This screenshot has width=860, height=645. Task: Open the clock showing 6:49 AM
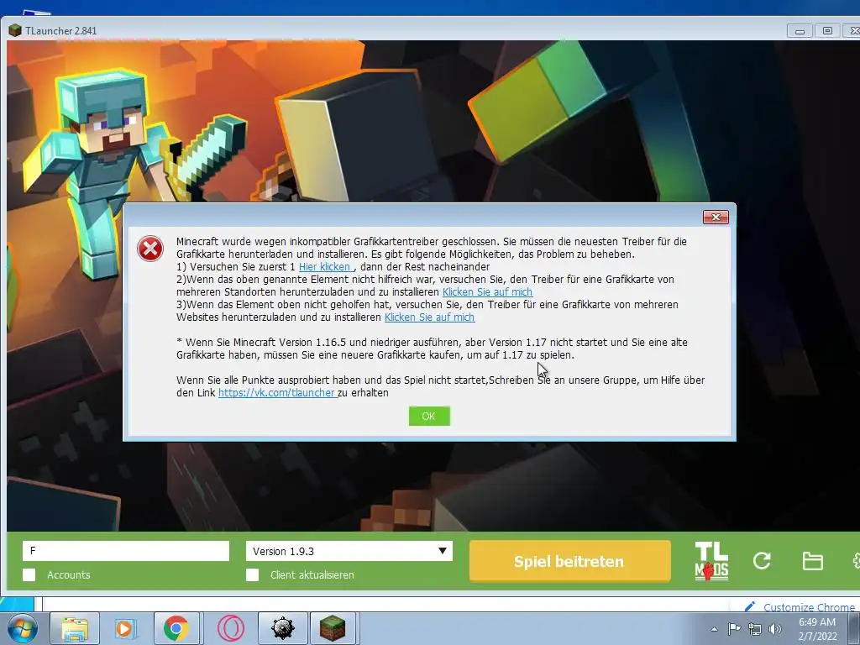[817, 629]
